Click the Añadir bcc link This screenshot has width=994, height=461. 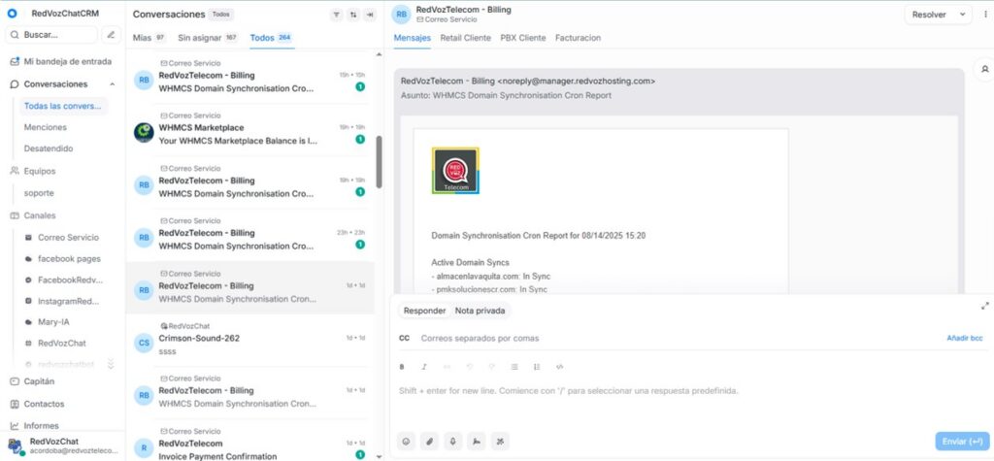965,339
